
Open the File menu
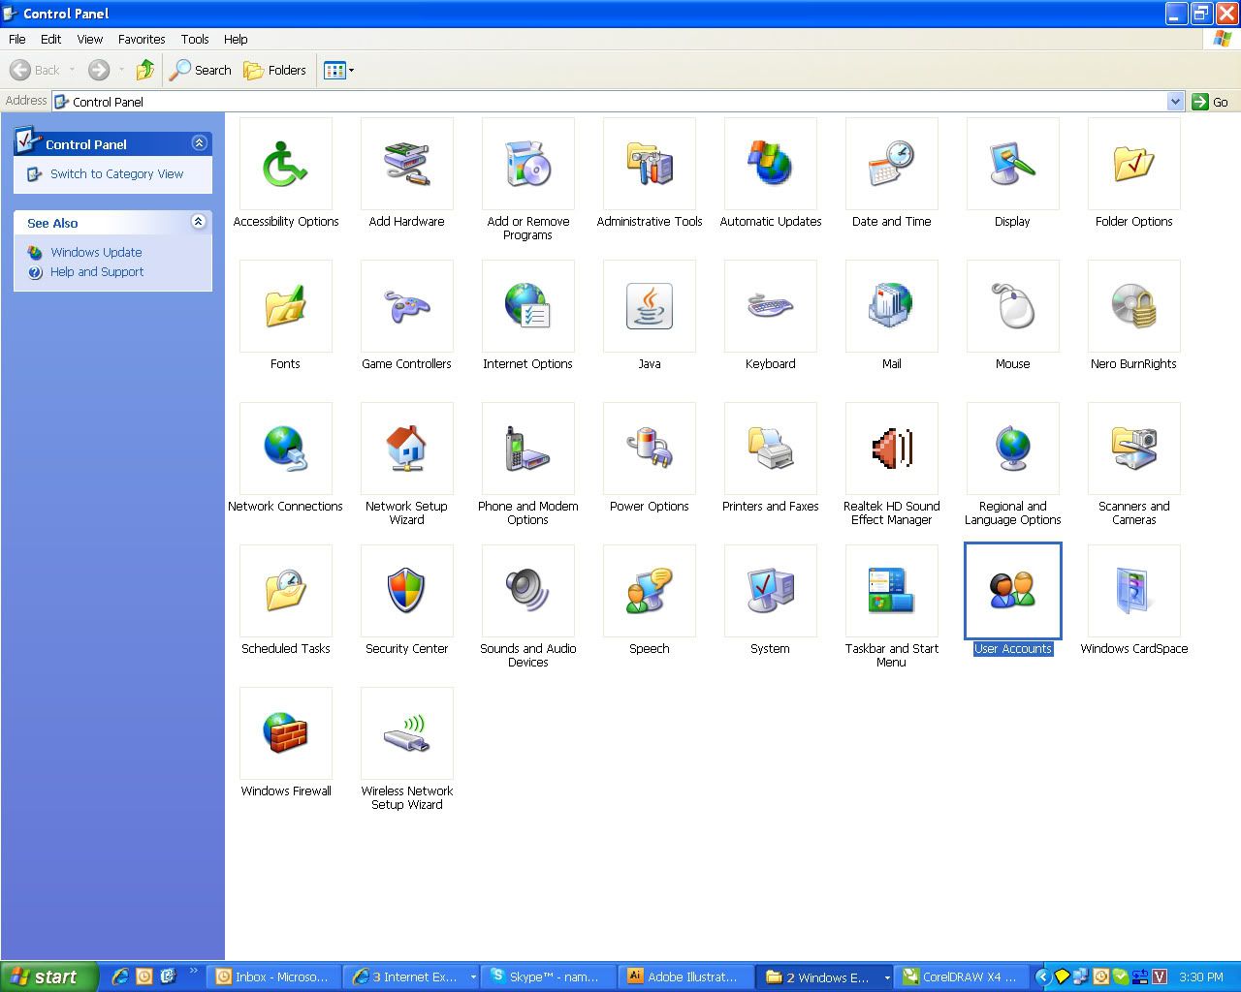[x=17, y=39]
